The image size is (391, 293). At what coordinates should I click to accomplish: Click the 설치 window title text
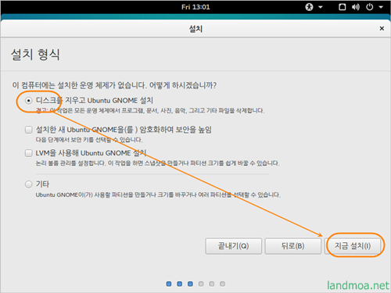(195, 28)
